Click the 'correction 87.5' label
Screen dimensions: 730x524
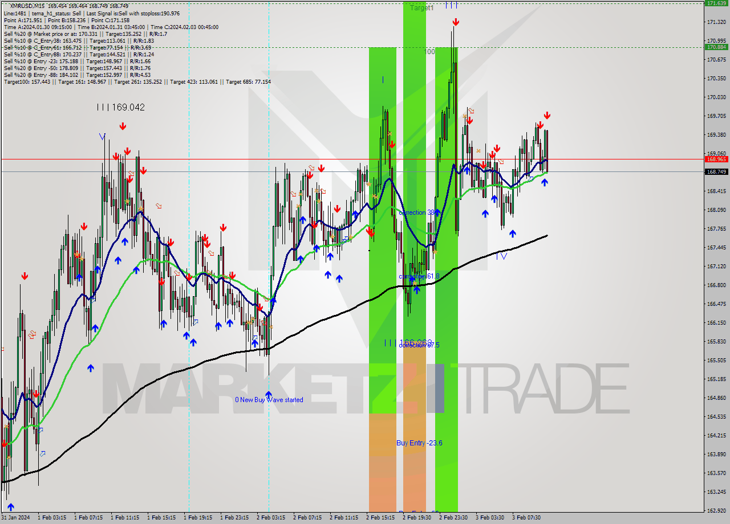[x=419, y=345]
